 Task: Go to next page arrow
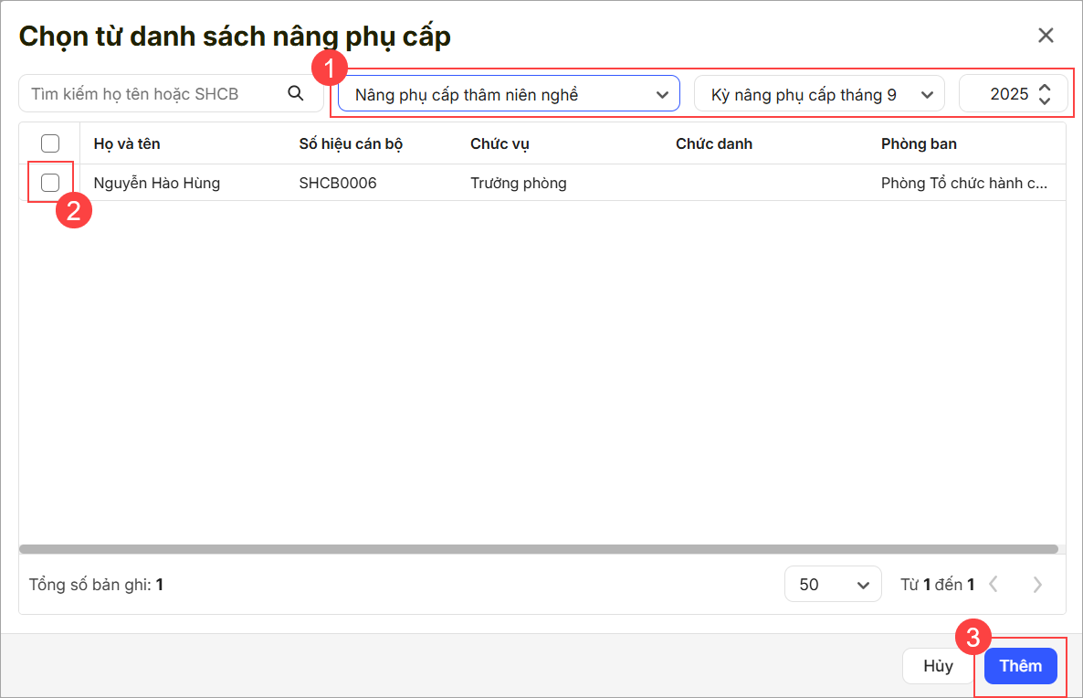(1037, 585)
